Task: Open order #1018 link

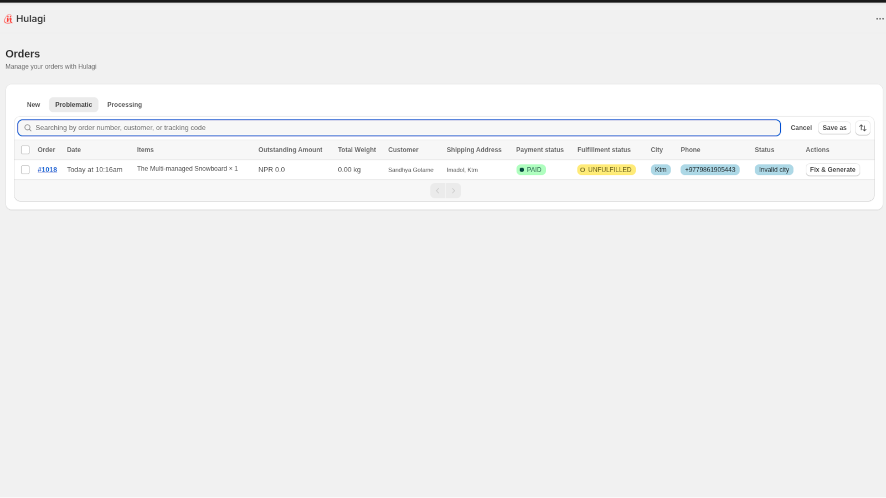Action: [47, 170]
